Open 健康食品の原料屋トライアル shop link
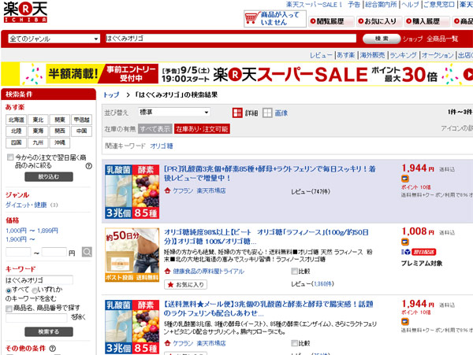473x355 pixels. (x=208, y=272)
